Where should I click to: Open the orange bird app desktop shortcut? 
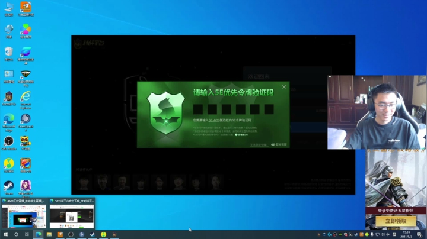click(26, 9)
